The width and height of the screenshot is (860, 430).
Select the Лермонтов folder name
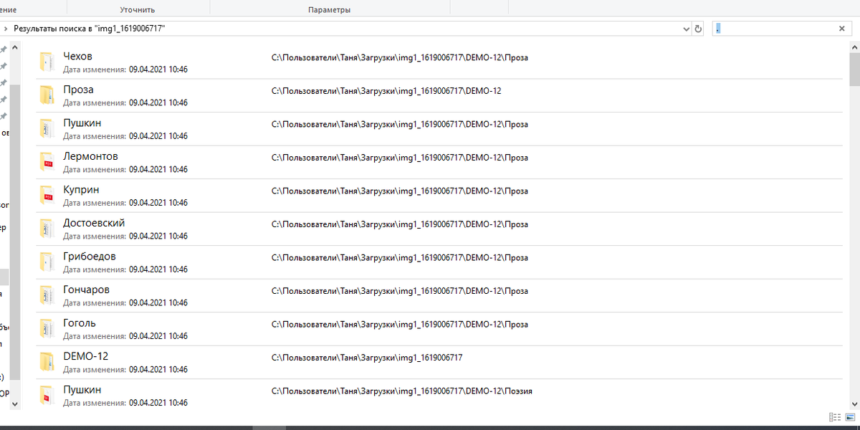point(90,156)
